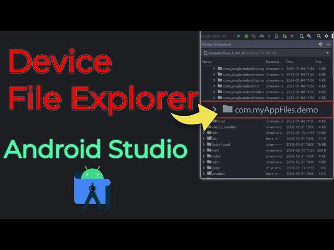Select the 'dev' folder name
Screen dimensions: 334x250
coord(215,133)
